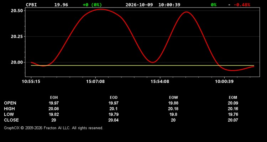Select the LOW row label
Viewport: 267px width, 142px height.
(9, 114)
